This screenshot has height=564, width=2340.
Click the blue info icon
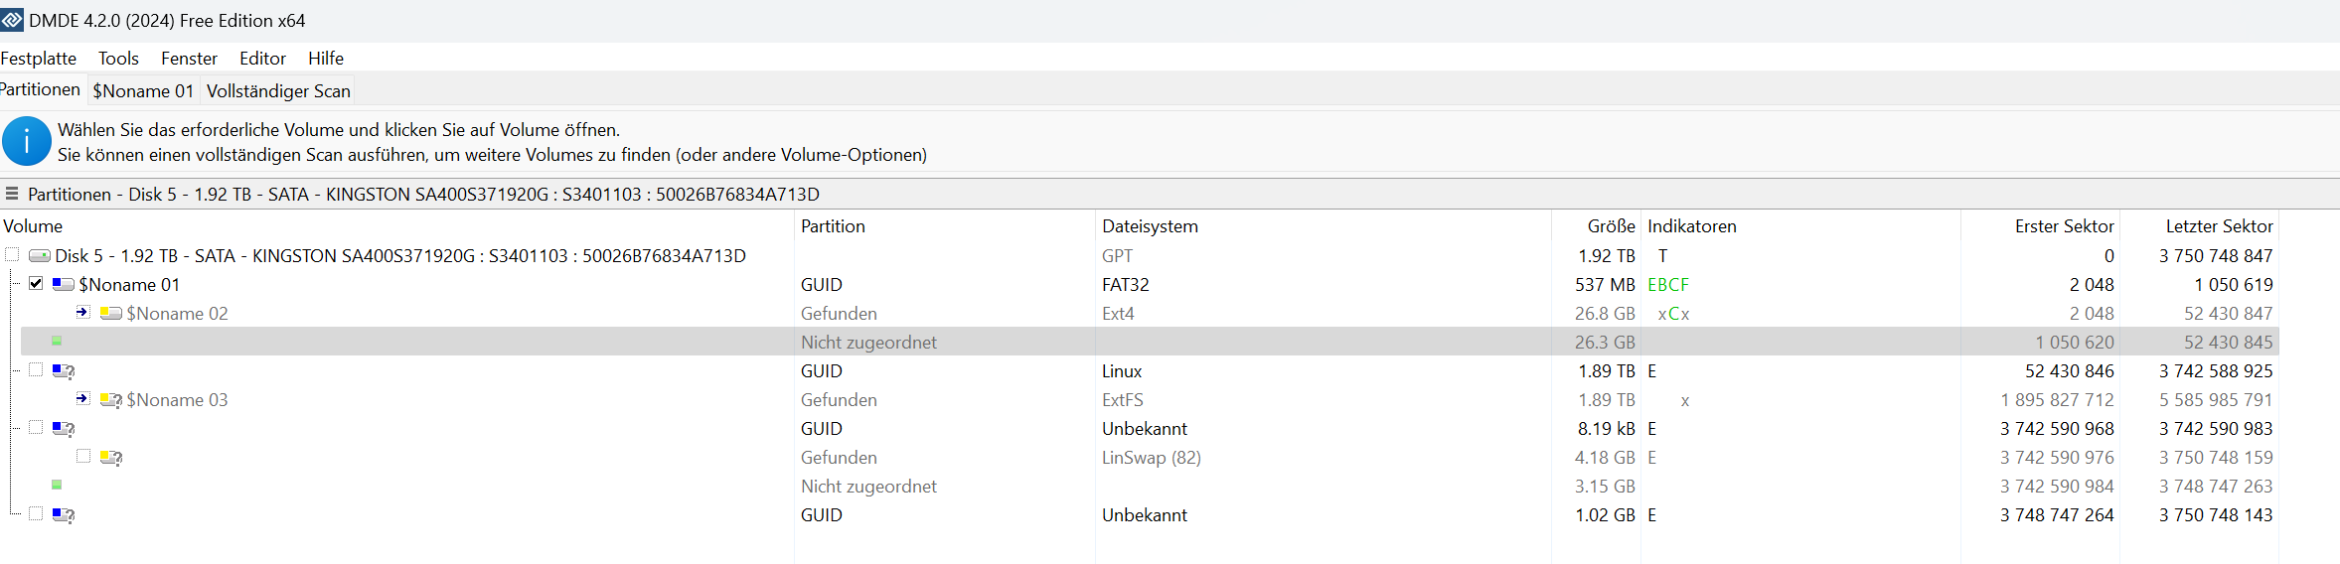(x=27, y=141)
